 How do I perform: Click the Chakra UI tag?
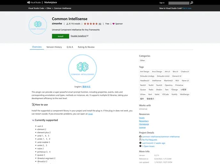pos(185,71)
